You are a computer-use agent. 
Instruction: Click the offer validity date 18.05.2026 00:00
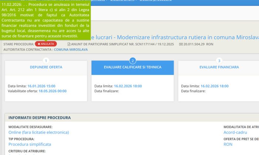52,91
